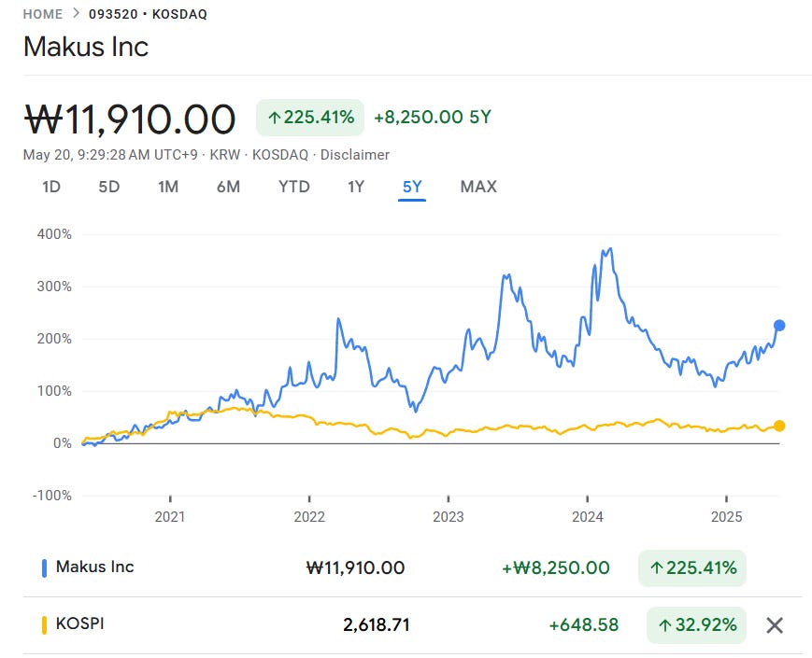The width and height of the screenshot is (812, 658).
Task: Click the 2023 x-axis label
Action: (448, 517)
